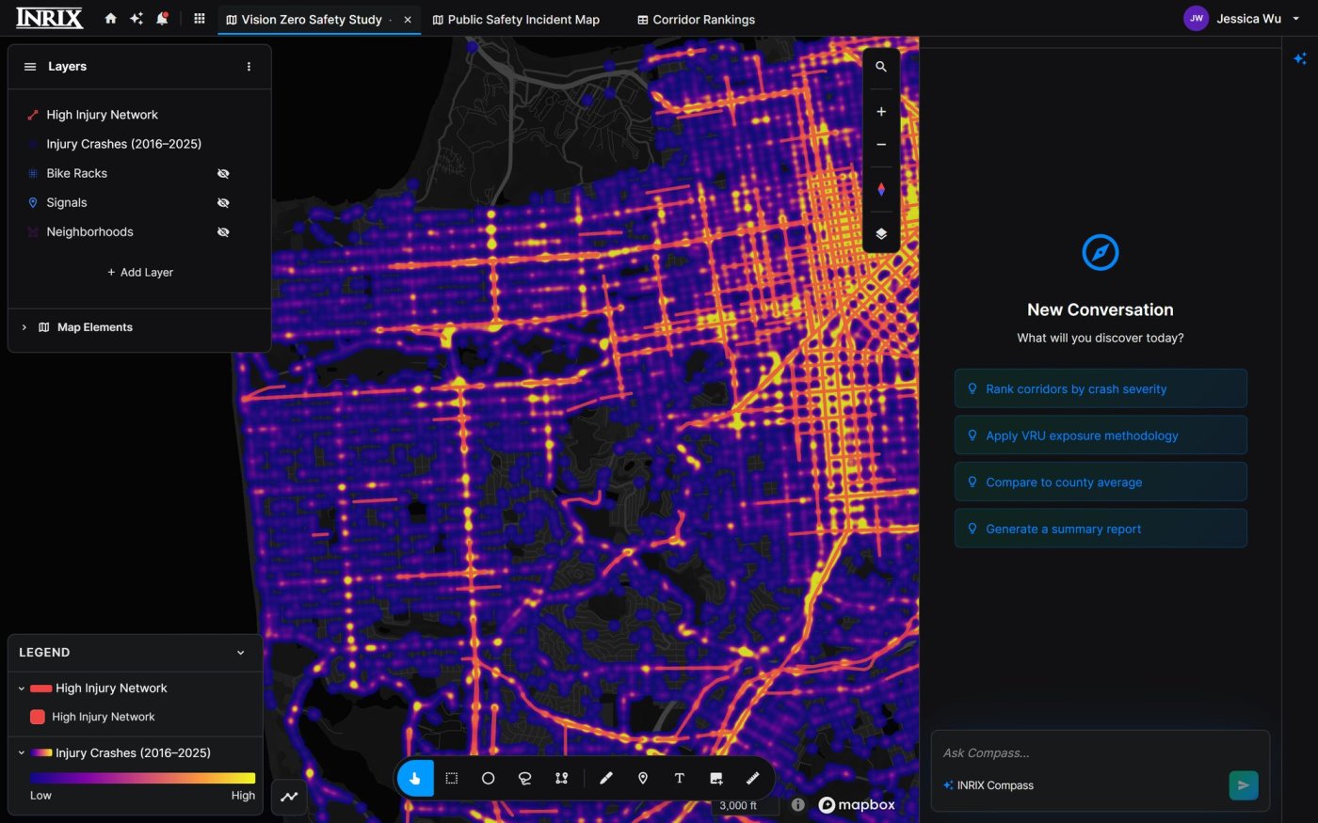Zoom in on the map
Viewport: 1318px width, 823px height.
[x=881, y=112]
